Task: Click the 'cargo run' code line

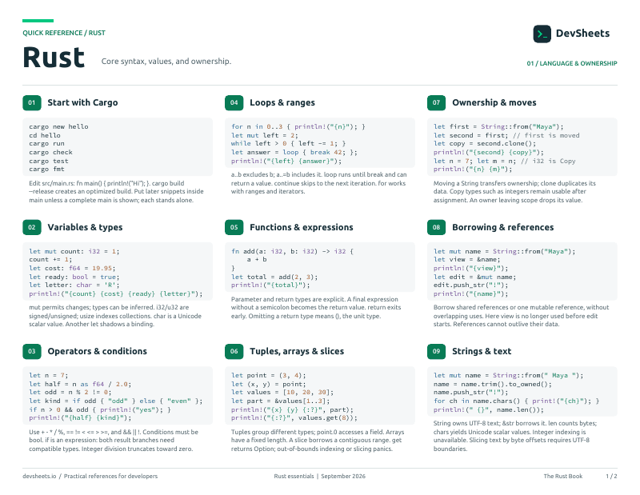Action: pyautogui.click(x=46, y=144)
